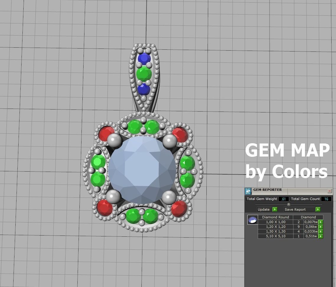336x287 pixels.
Task: Click the 'Total Gem Weight' label
Action: pyautogui.click(x=262, y=199)
